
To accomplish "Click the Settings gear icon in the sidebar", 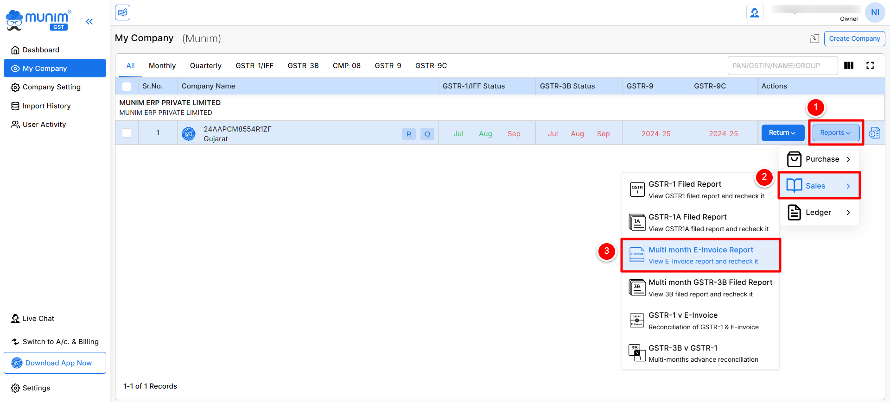I will pyautogui.click(x=15, y=388).
